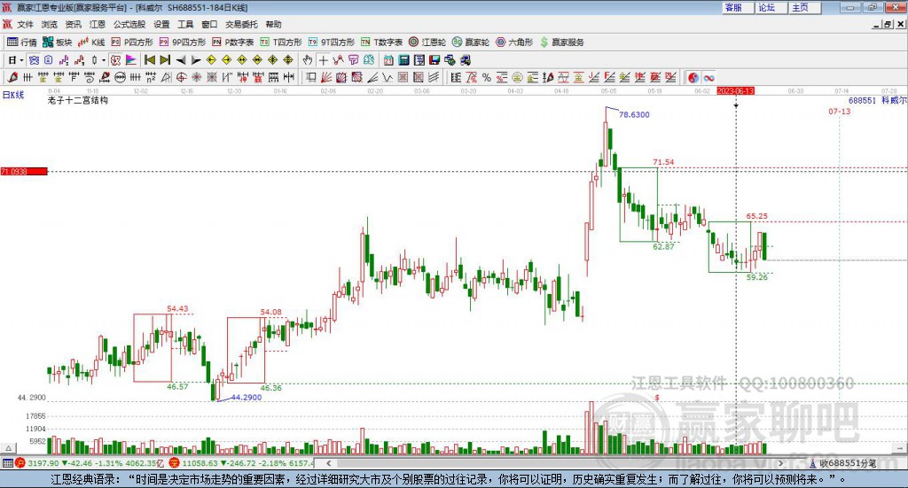
Task: Open the T四方形 tool
Action: coord(281,43)
